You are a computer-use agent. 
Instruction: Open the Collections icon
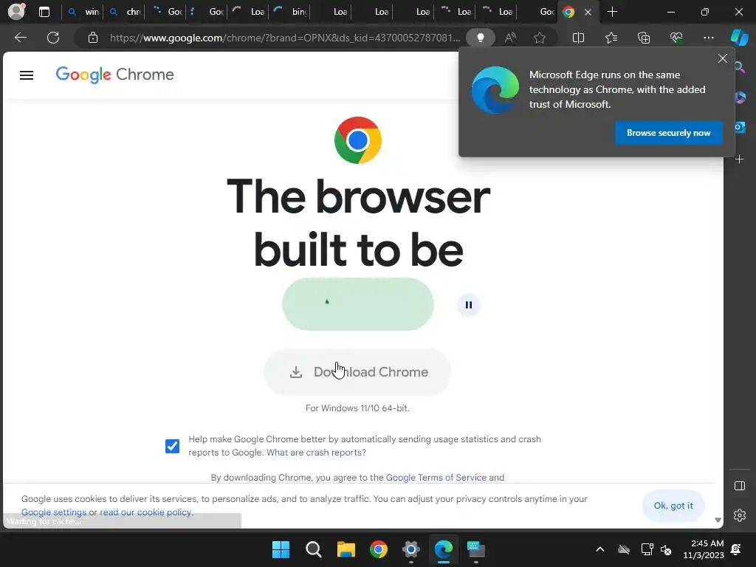(x=644, y=38)
